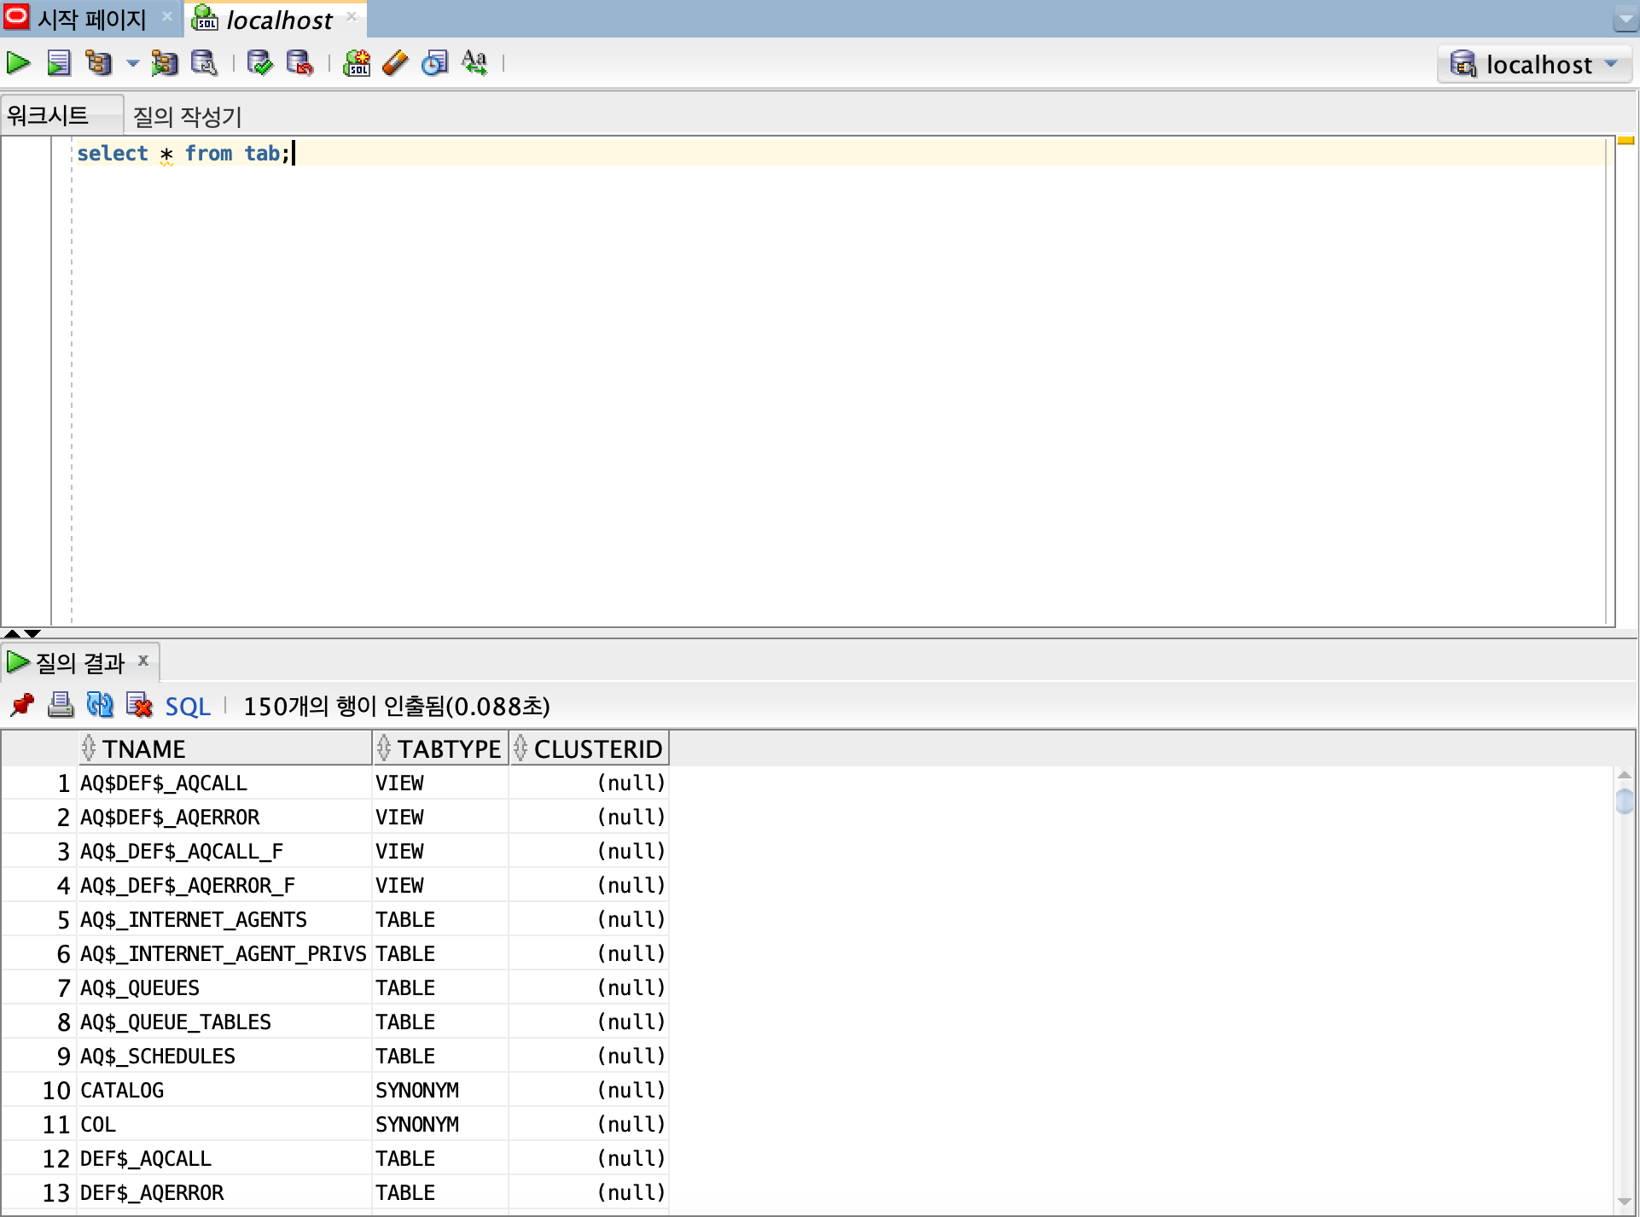Screen dimensions: 1640x1217
Task: Open an Unshared SQL Worksheet
Action: coord(357,63)
